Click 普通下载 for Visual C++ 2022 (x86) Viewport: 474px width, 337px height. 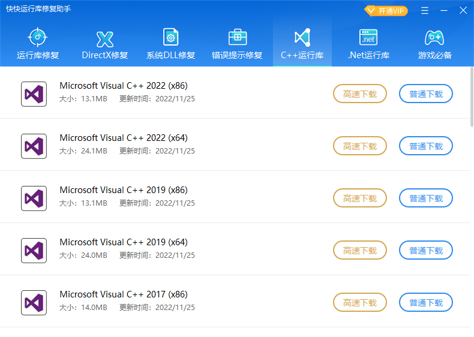(x=426, y=94)
